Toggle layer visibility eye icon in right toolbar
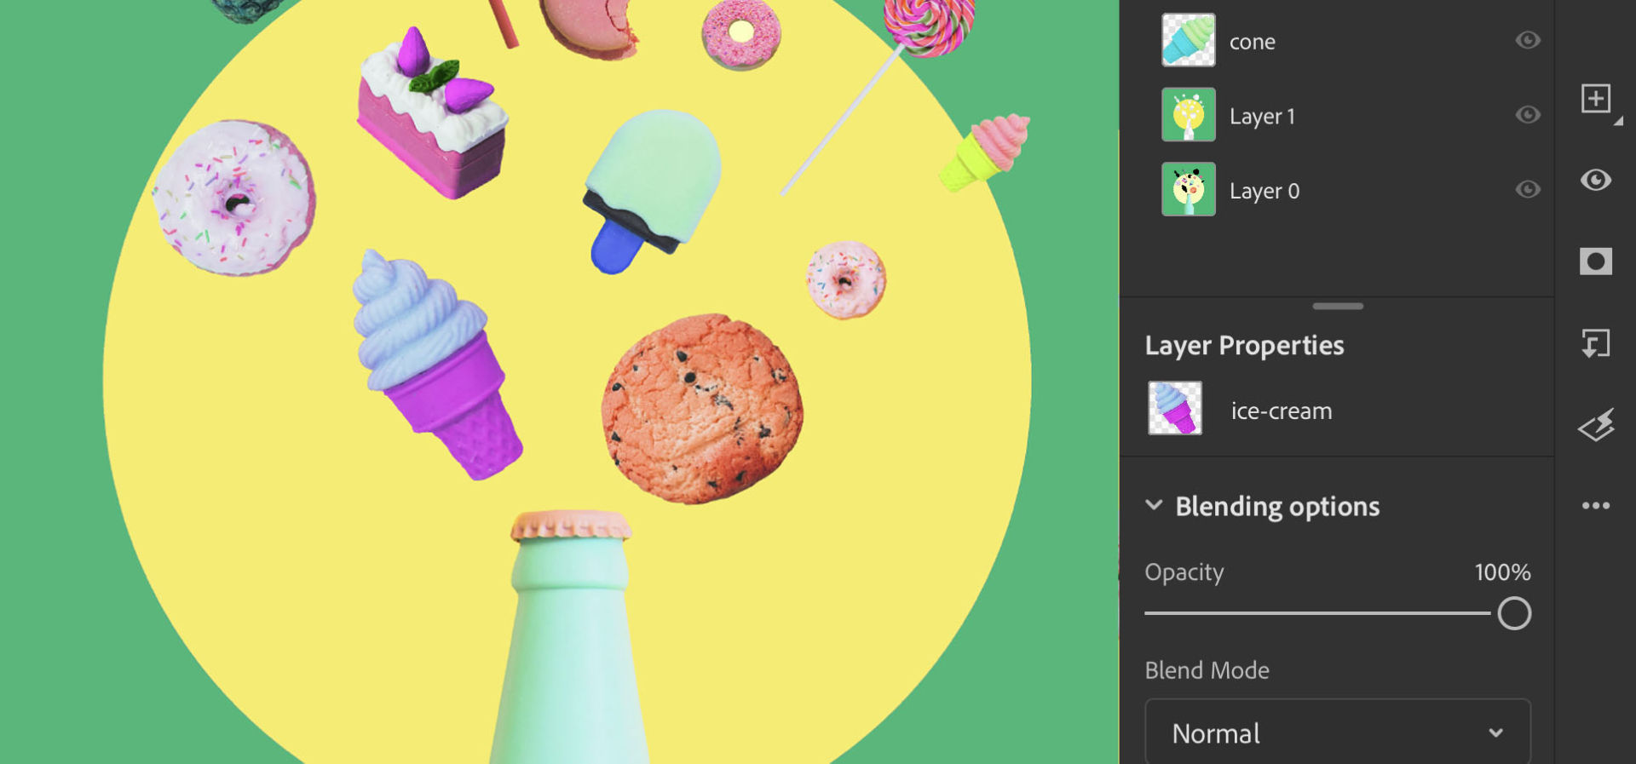 (x=1595, y=180)
